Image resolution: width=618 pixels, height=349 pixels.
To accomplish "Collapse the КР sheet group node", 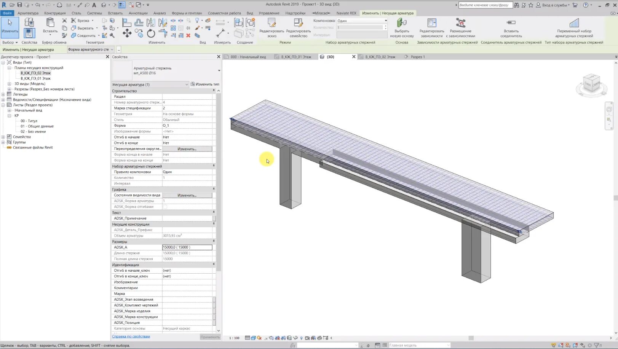I will click(x=9, y=116).
